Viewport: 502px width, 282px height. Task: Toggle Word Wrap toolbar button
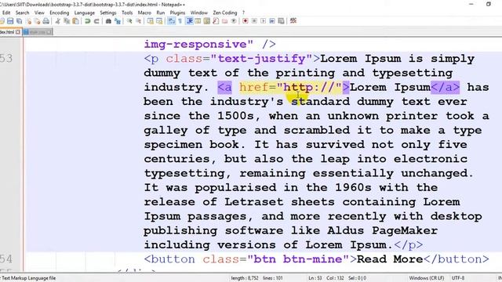171,21
